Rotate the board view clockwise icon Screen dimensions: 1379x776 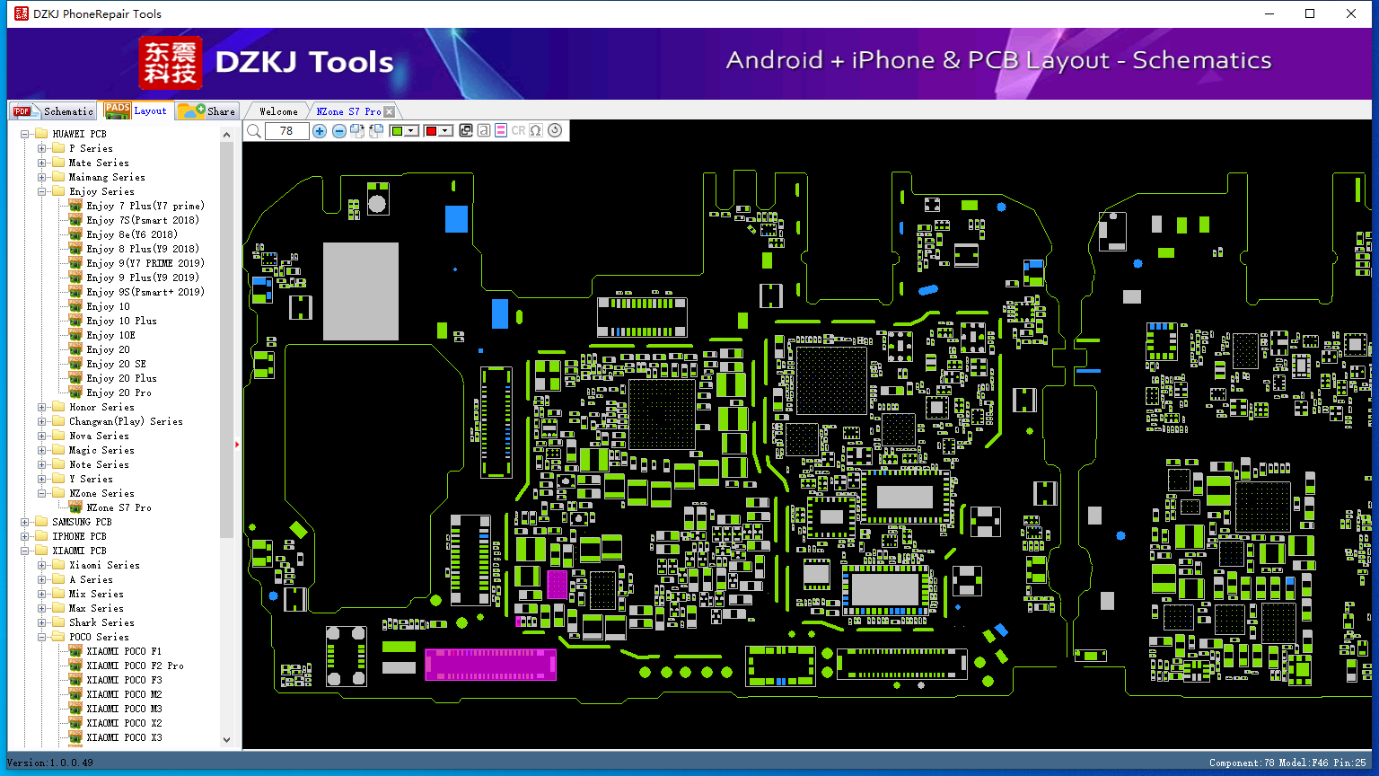point(357,131)
